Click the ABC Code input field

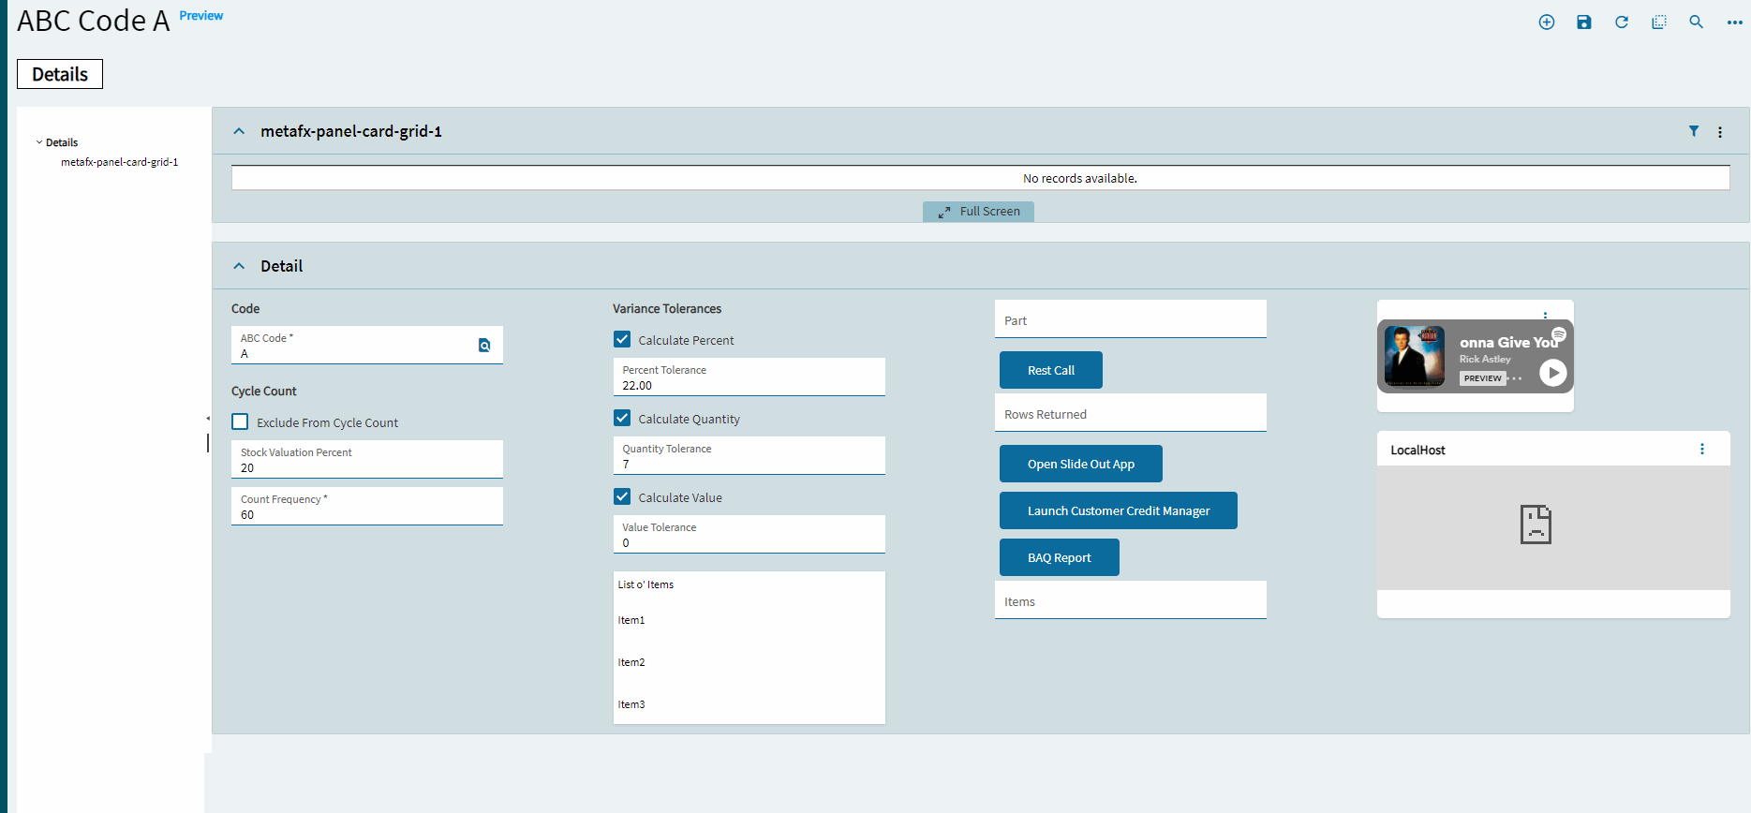pos(367,346)
